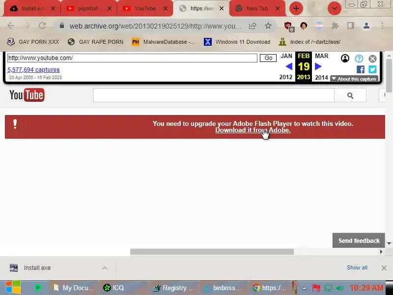This screenshot has width=393, height=295.
Task: Share capture on Twitter
Action: 372,69
